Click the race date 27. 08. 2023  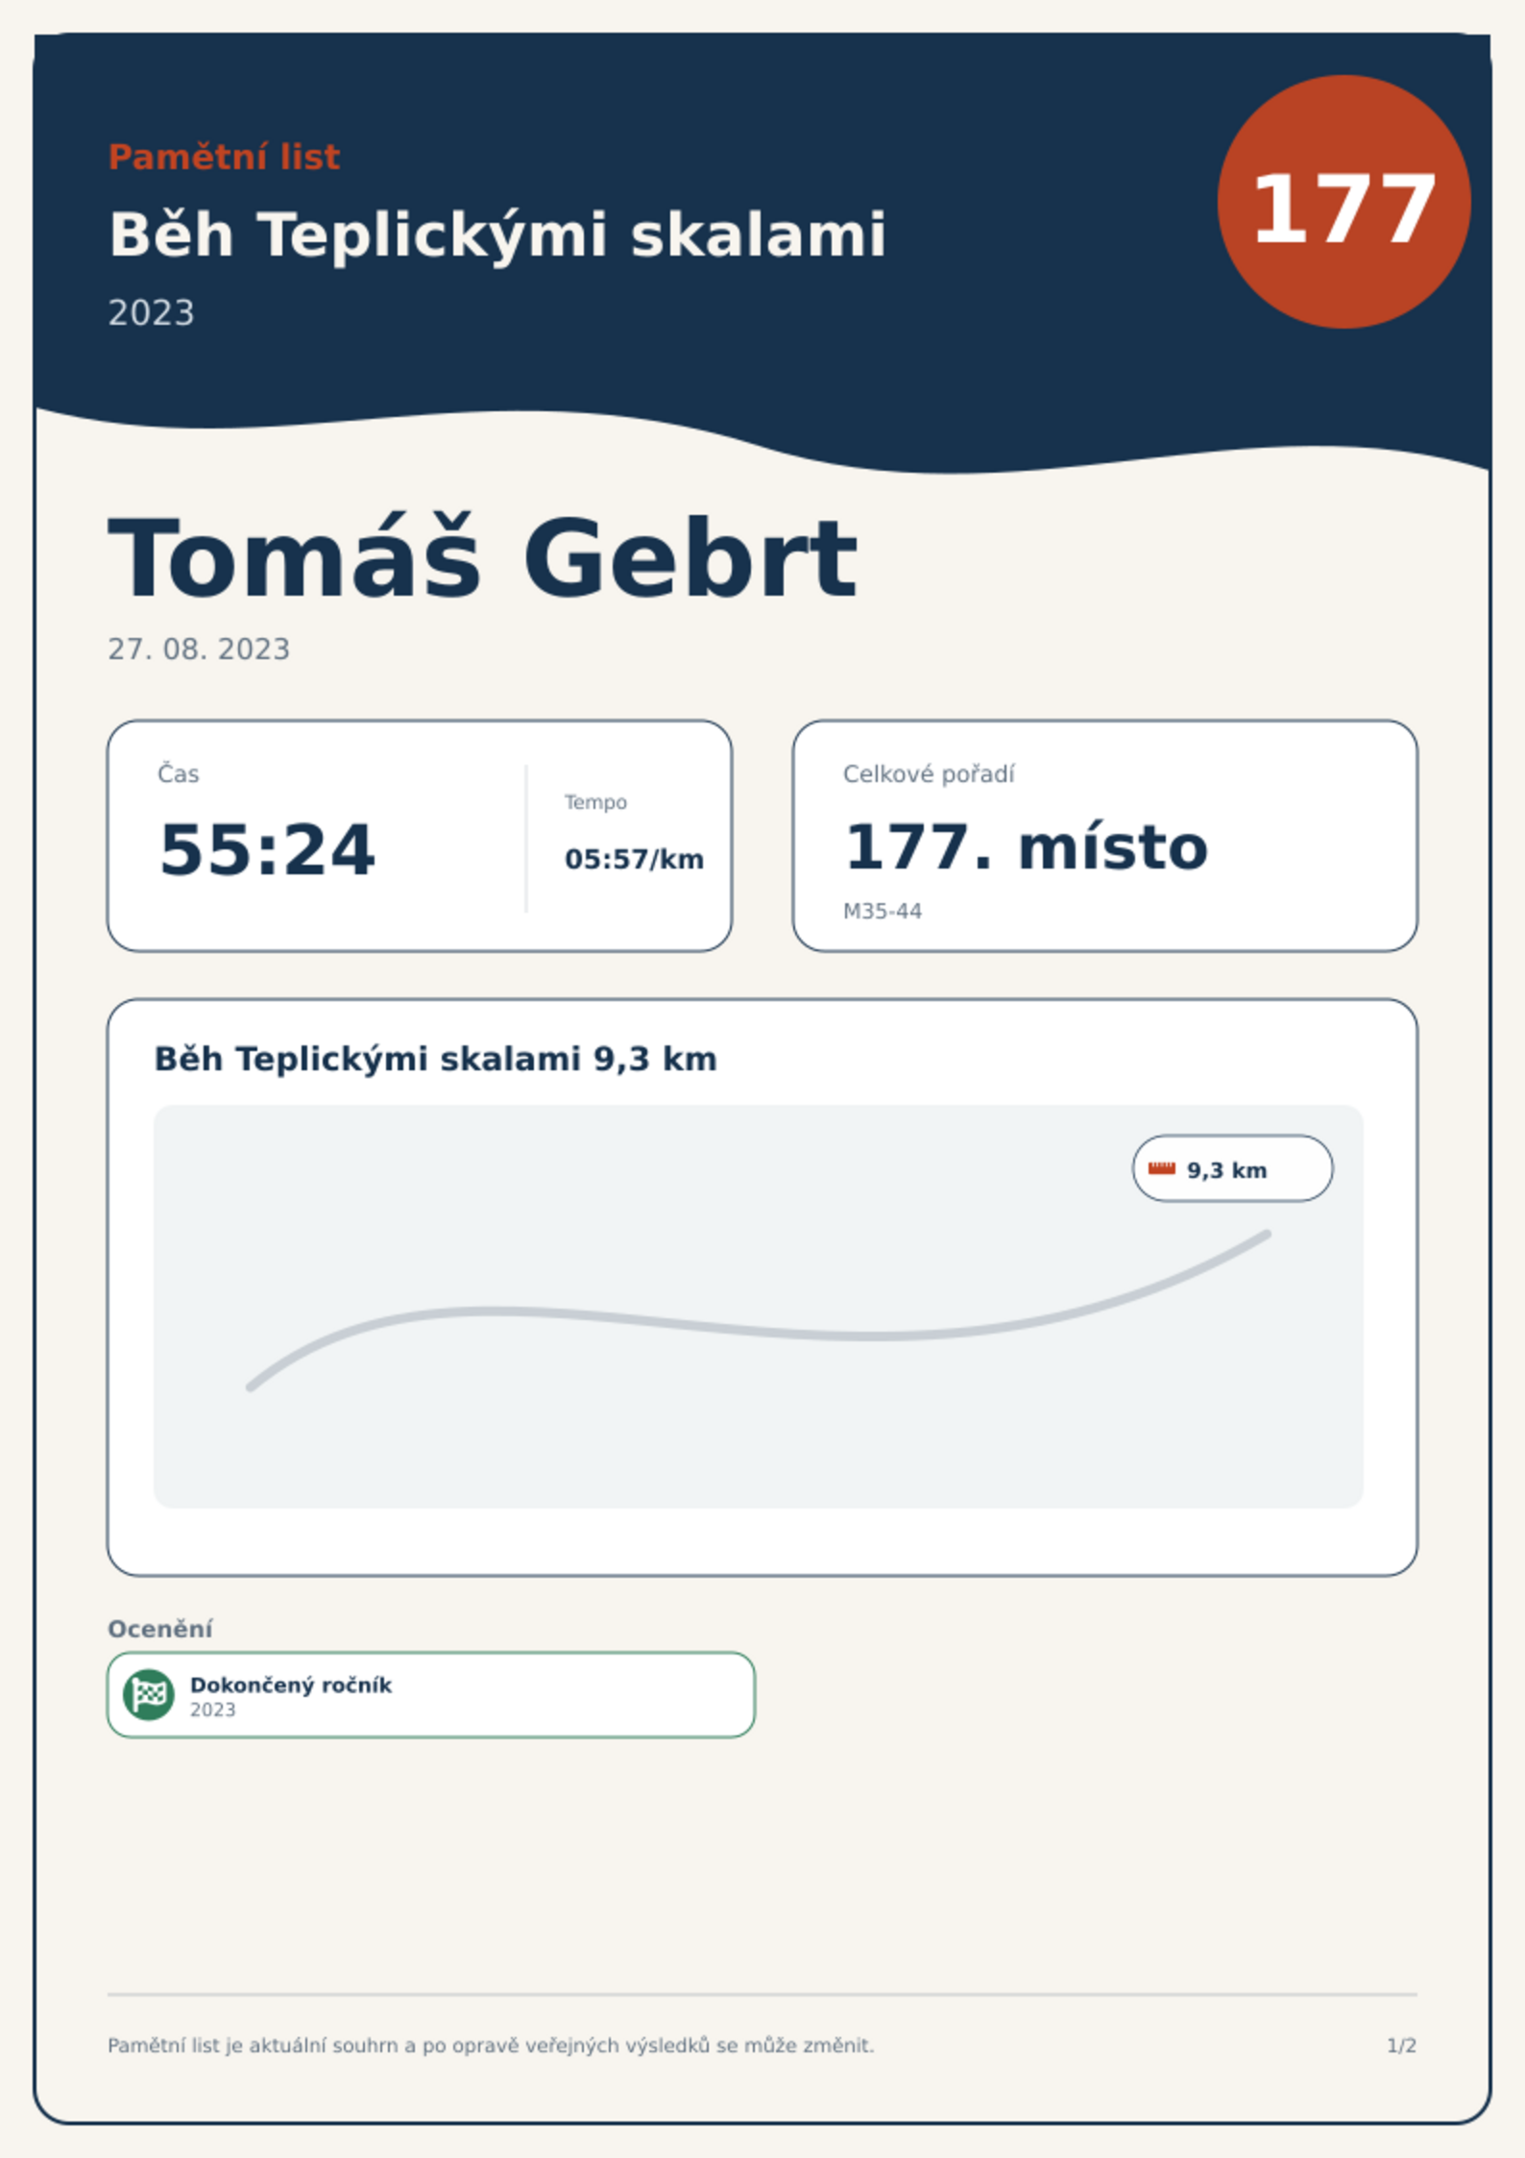coord(199,650)
